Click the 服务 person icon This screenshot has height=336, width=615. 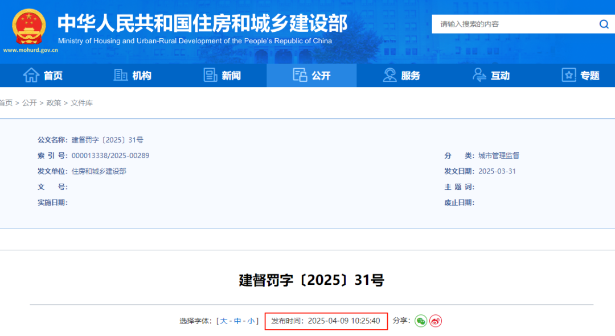[390, 75]
